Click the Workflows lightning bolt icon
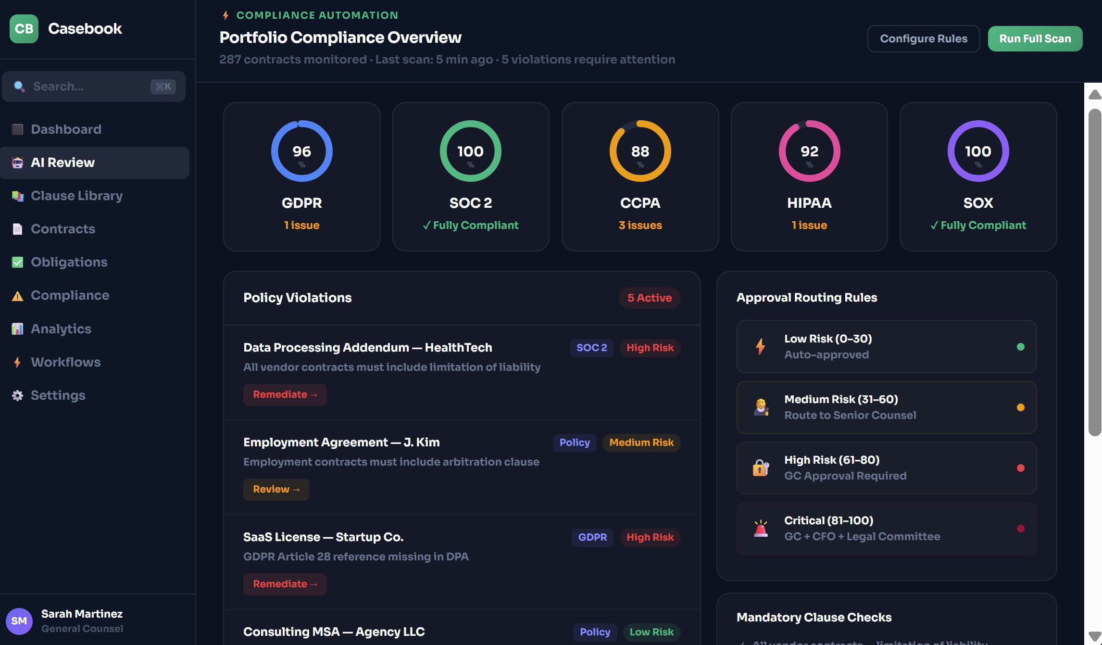The height and width of the screenshot is (645, 1102). point(18,362)
